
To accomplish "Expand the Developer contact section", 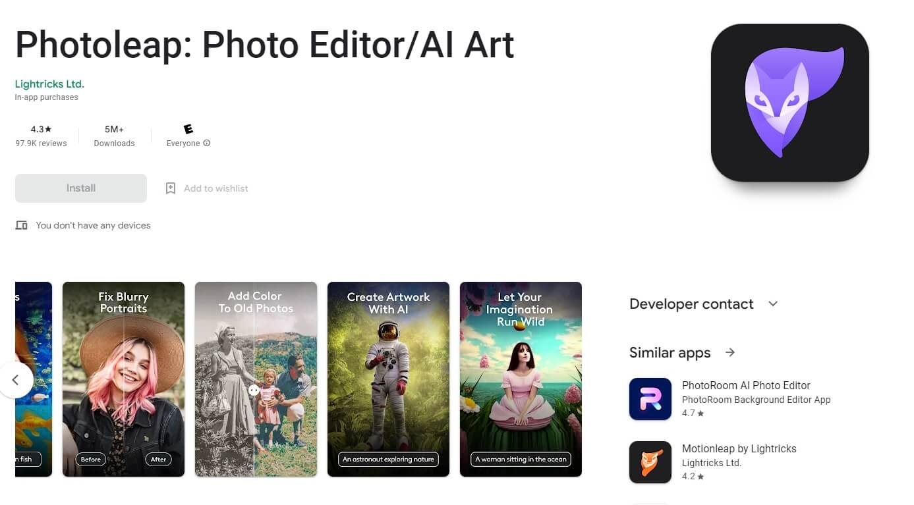I will (x=774, y=304).
